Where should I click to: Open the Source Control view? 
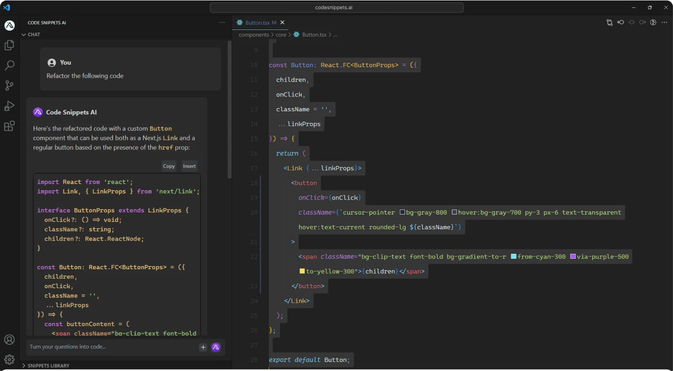tap(10, 86)
